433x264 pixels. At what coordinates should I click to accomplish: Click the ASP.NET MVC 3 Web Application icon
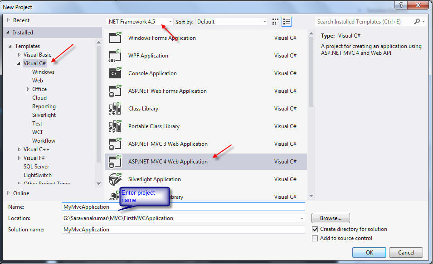(x=115, y=144)
